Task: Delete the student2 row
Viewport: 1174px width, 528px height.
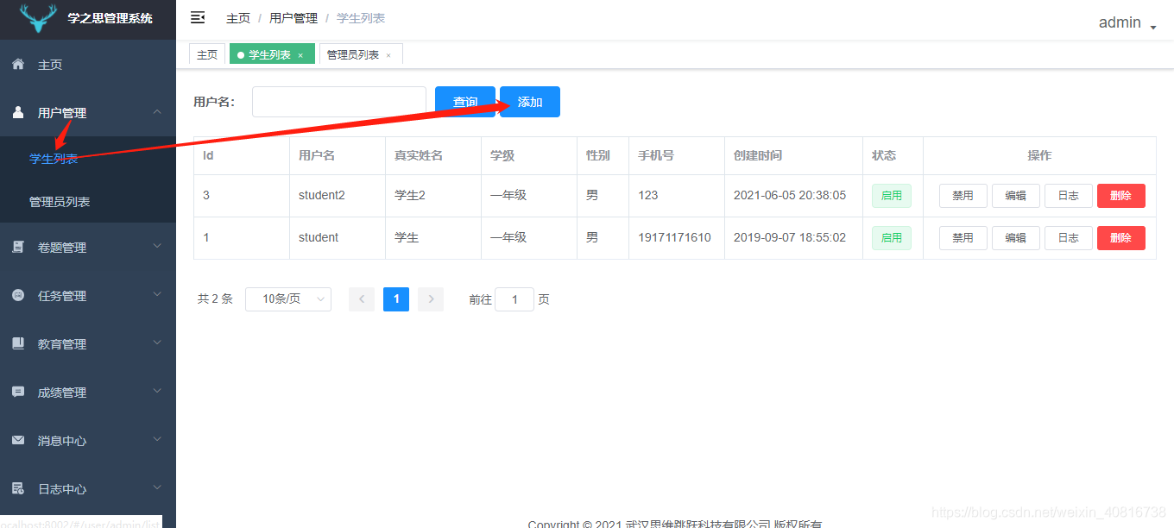Action: click(1121, 196)
